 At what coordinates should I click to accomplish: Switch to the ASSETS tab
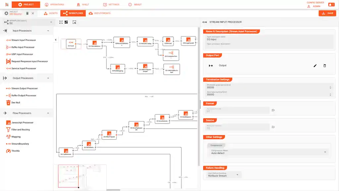tap(53, 13)
